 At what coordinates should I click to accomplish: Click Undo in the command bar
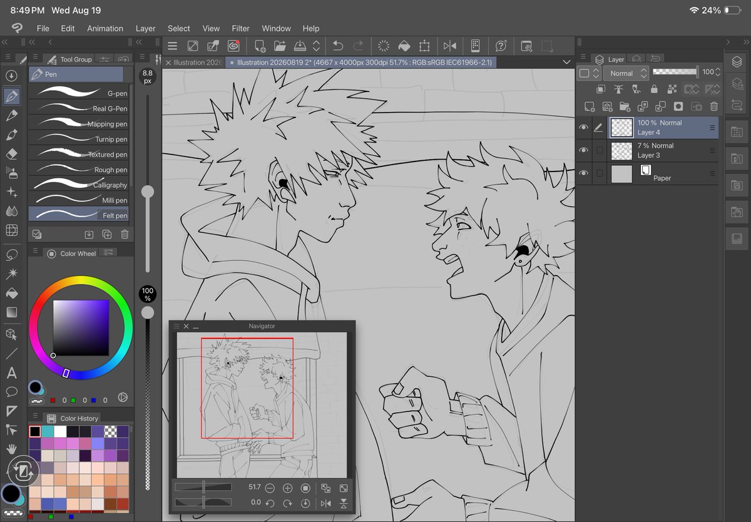coord(338,46)
